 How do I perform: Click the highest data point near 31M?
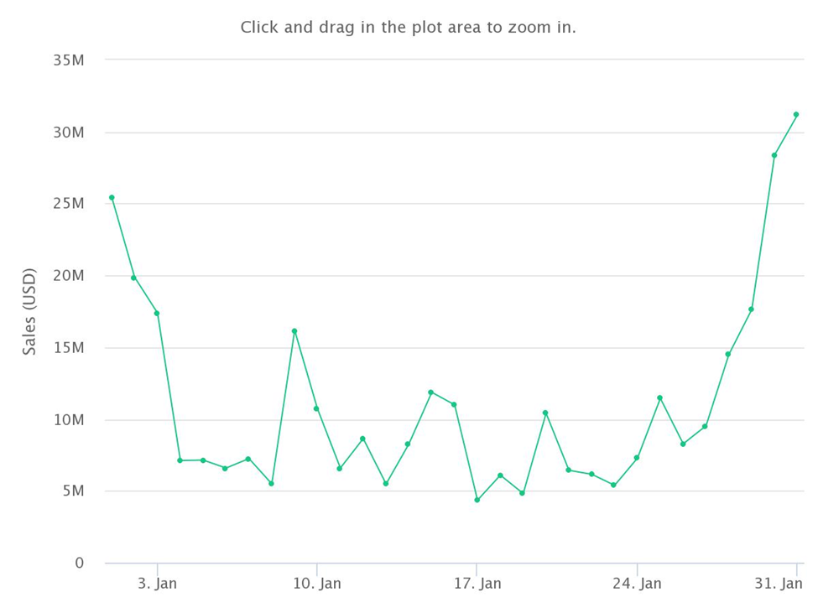coord(796,115)
